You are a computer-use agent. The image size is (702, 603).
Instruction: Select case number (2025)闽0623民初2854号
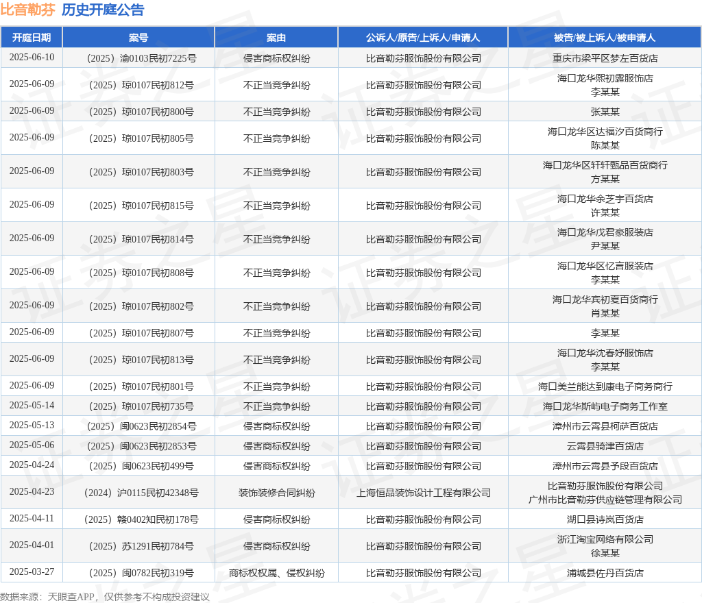(x=141, y=426)
